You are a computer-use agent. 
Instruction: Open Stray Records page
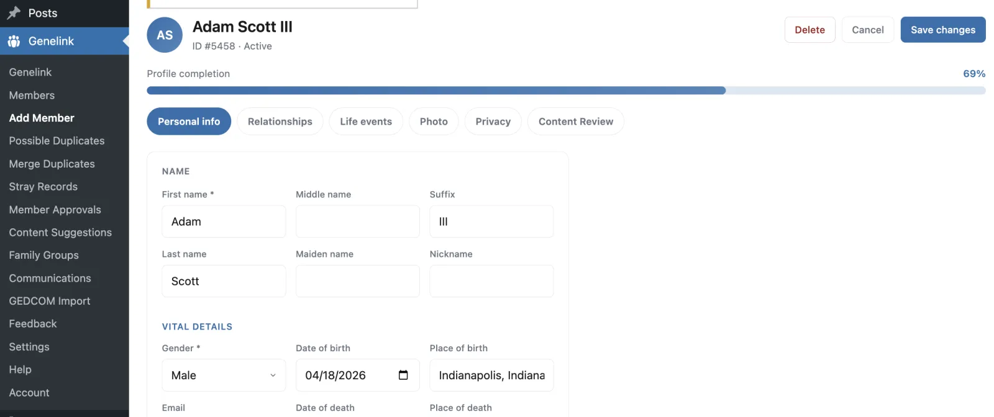[43, 187]
